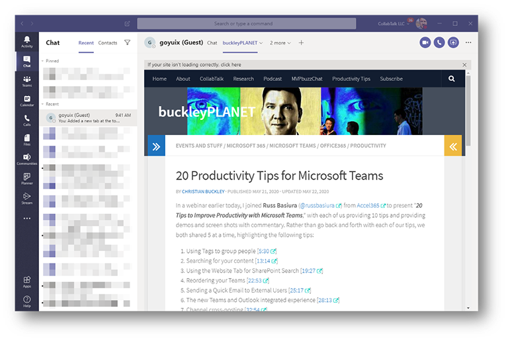The image size is (508, 341).
Task: Open the chat filter funnel
Action: pos(127,42)
